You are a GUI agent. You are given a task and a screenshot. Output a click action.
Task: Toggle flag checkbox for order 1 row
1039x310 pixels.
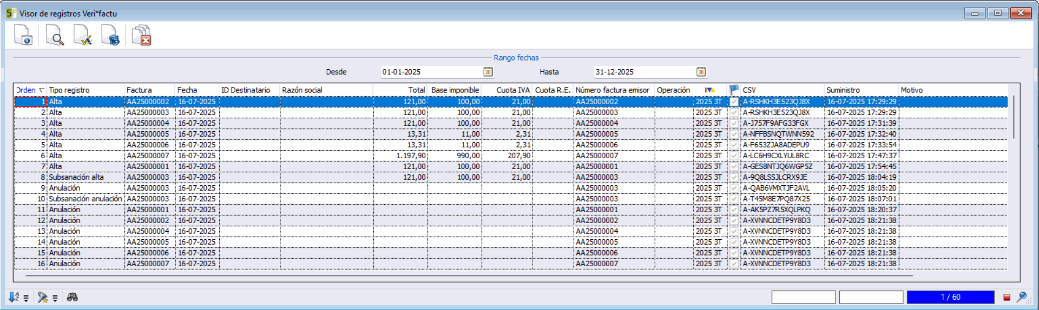click(x=734, y=102)
